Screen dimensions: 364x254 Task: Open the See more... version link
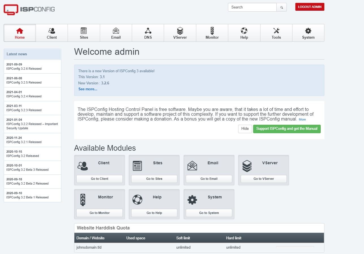tap(88, 89)
